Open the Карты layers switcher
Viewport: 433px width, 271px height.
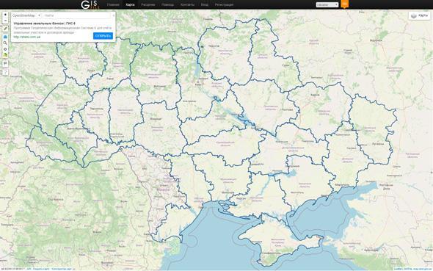coord(419,15)
